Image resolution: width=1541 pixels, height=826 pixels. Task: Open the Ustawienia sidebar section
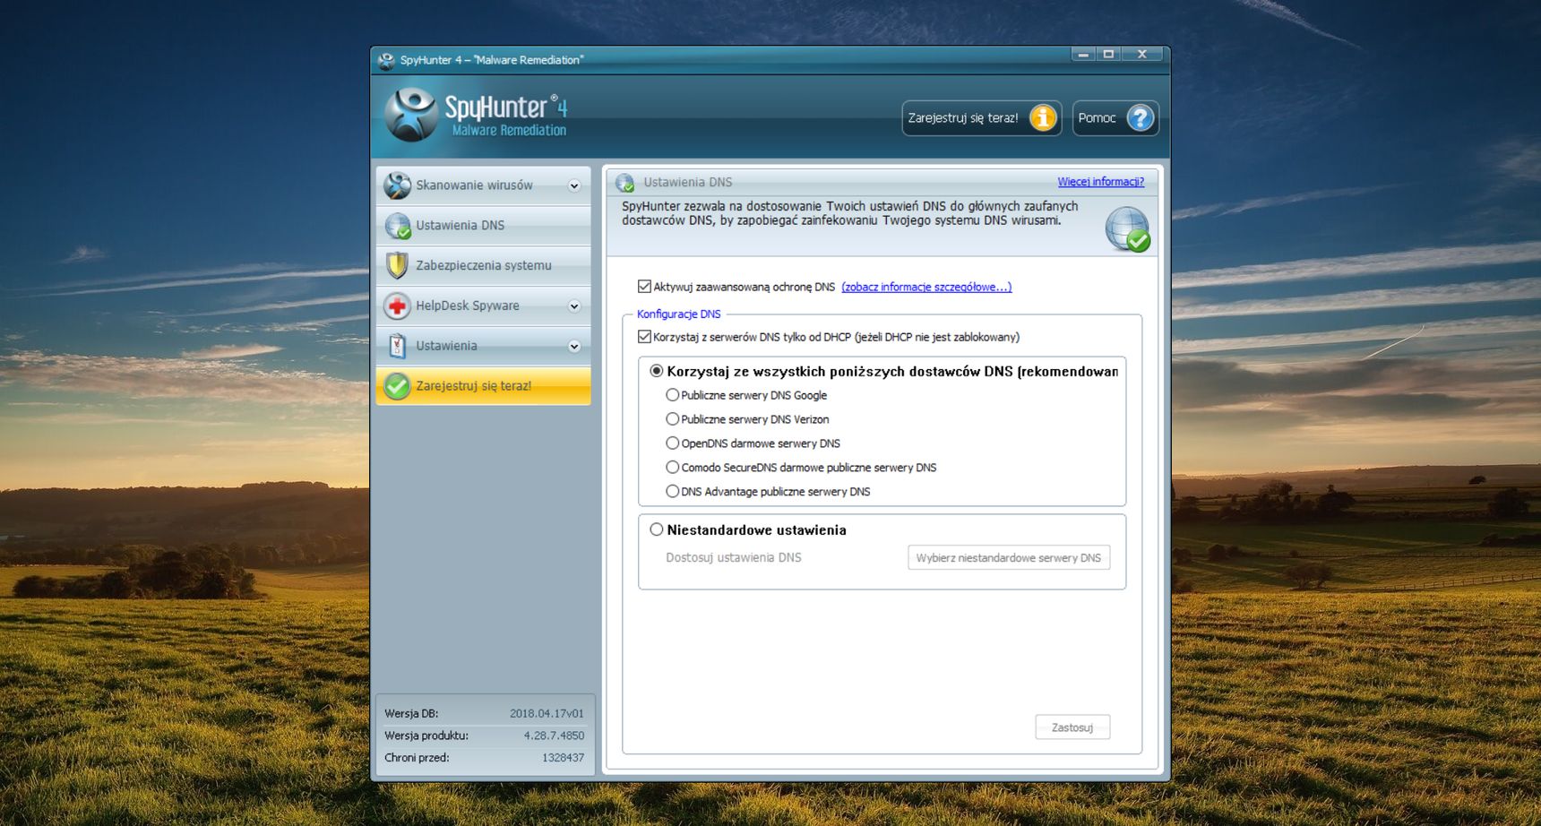click(483, 346)
